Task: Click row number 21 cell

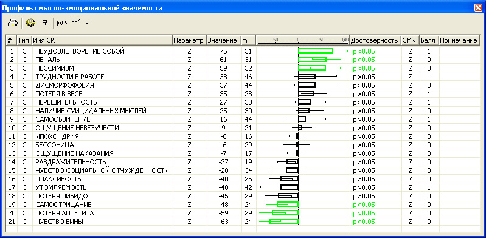Action: (x=11, y=222)
